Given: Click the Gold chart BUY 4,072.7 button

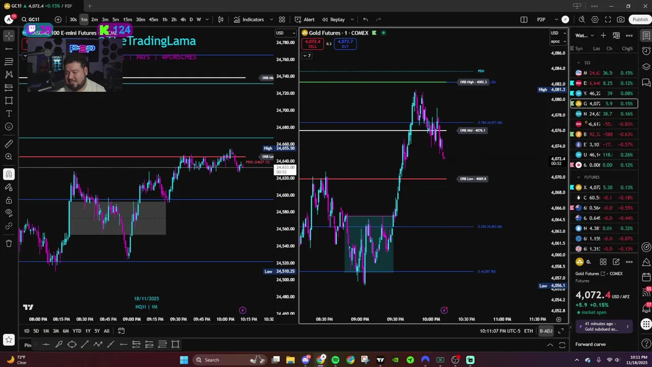Looking at the screenshot, I should pyautogui.click(x=345, y=44).
